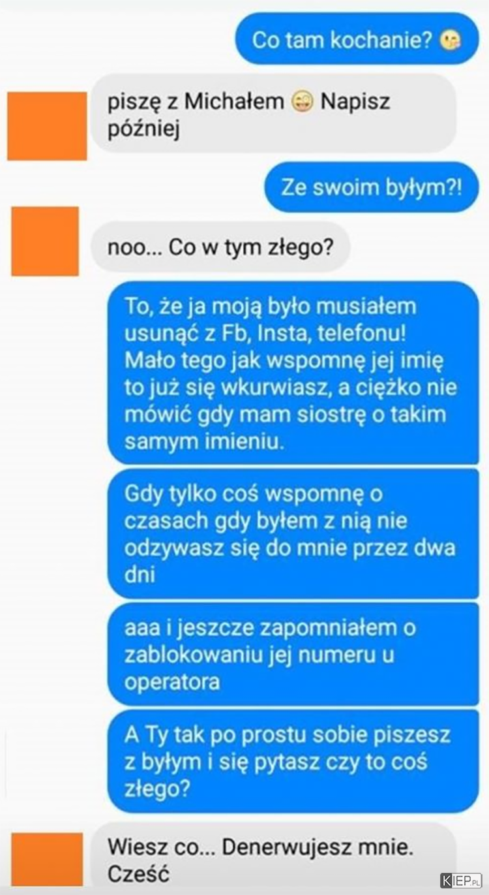Click the word 'złego?' ending the blue message
This screenshot has width=489, height=895.
point(156,789)
